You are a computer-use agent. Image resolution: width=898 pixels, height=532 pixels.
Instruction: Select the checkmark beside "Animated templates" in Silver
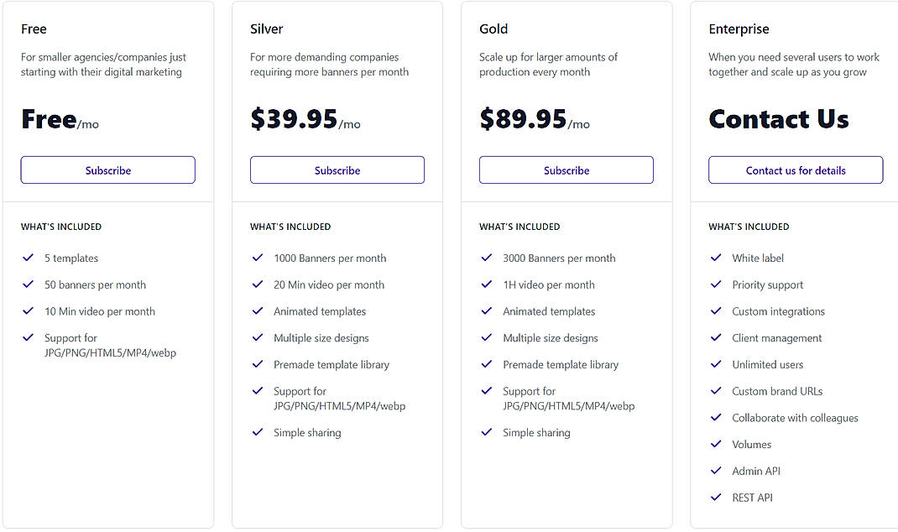pos(257,311)
